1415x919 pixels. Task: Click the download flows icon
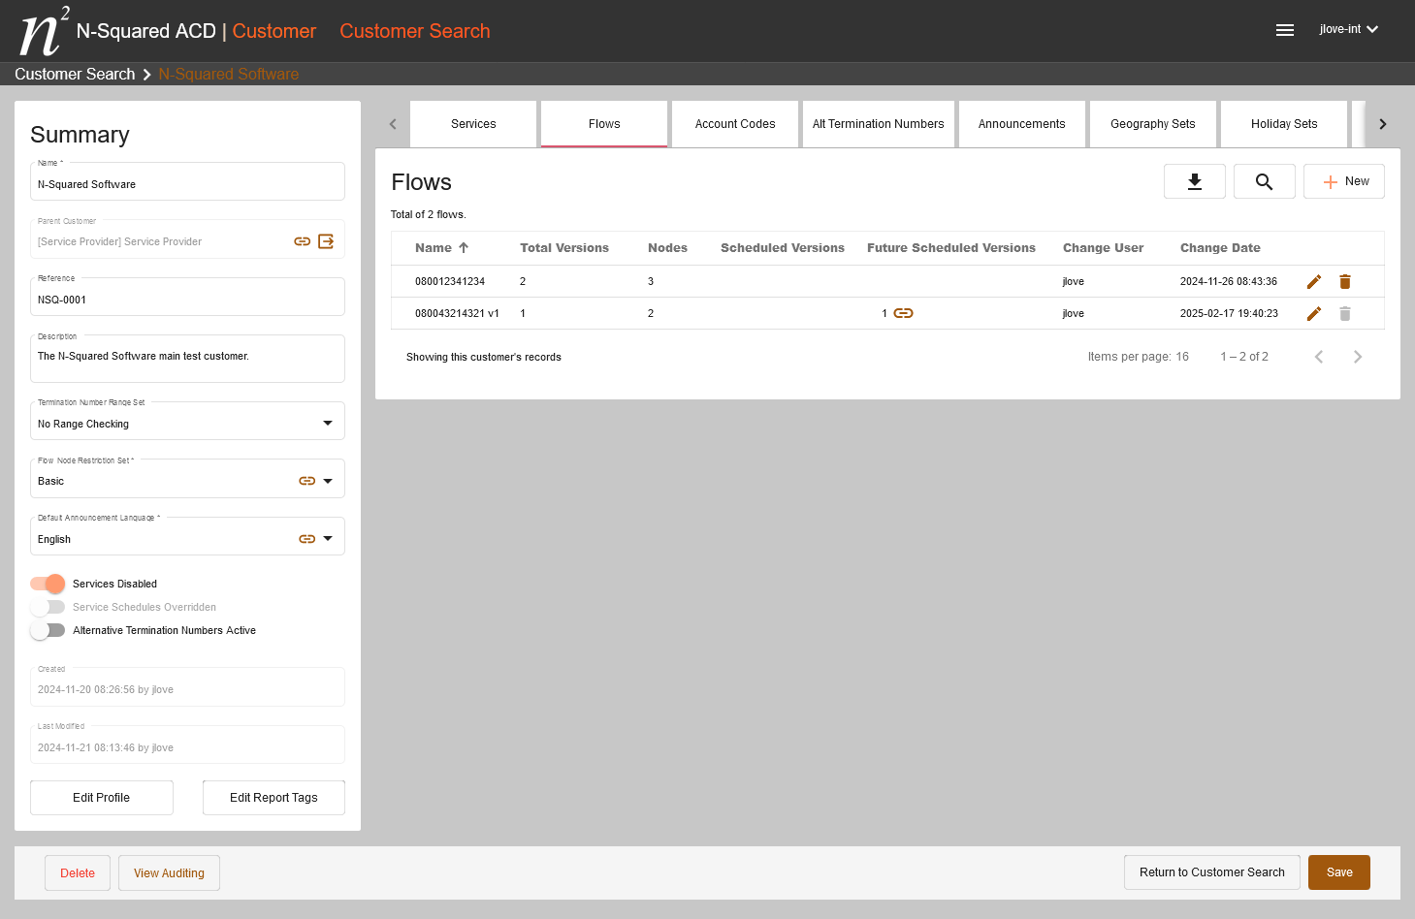(1194, 181)
